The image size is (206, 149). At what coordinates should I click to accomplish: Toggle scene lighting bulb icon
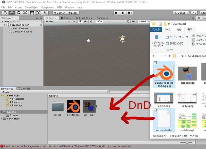pos(80,21)
